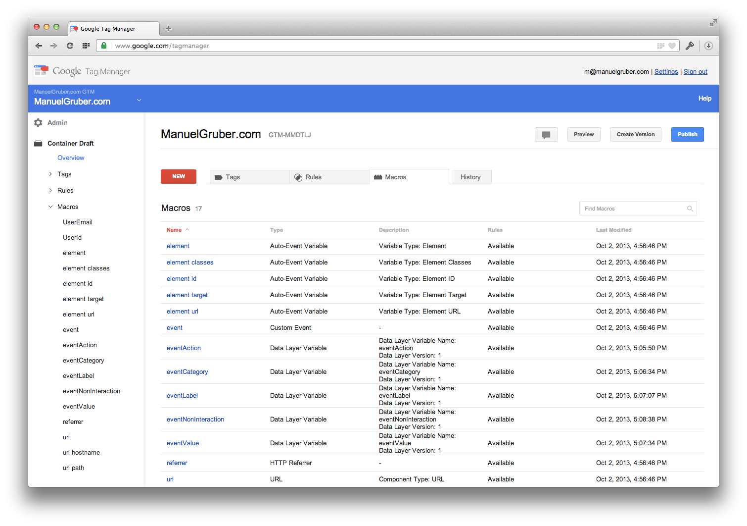The image size is (747, 526).
Task: Open the notes speech bubble button
Action: (x=546, y=135)
